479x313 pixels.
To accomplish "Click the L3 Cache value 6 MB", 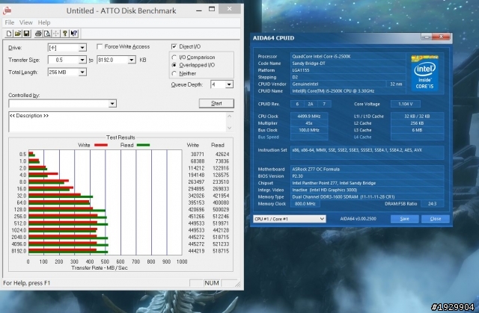I will 417,130.
